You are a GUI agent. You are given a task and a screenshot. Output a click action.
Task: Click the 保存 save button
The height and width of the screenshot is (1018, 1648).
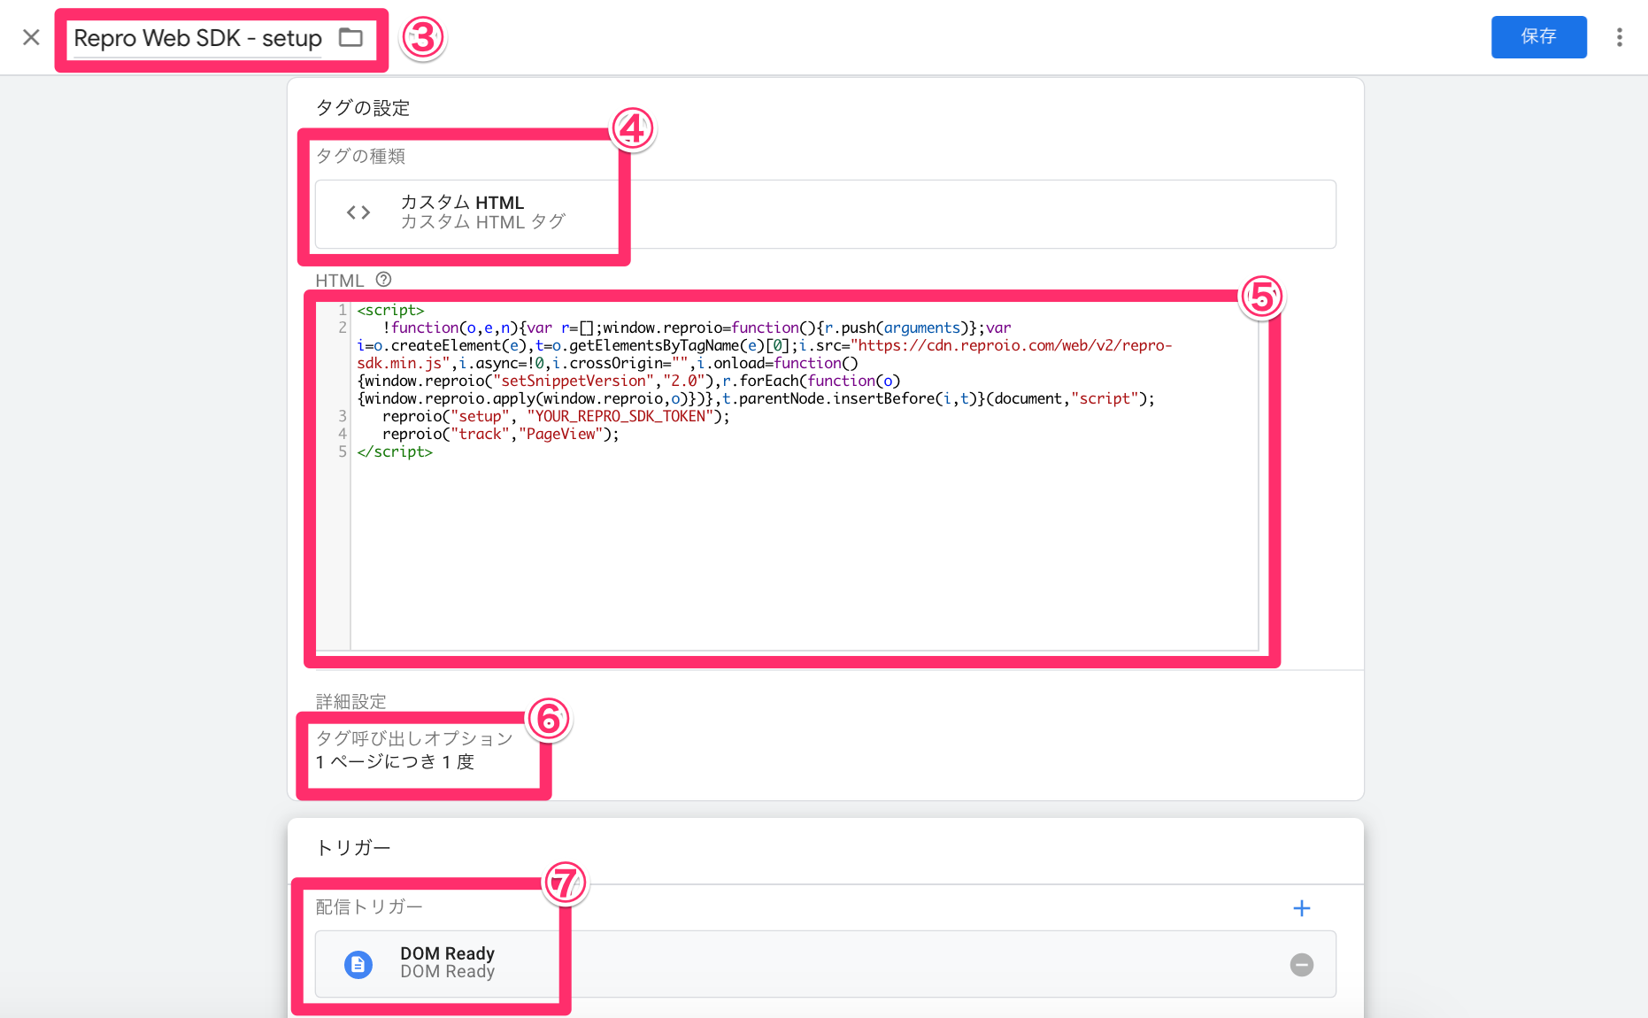point(1538,36)
